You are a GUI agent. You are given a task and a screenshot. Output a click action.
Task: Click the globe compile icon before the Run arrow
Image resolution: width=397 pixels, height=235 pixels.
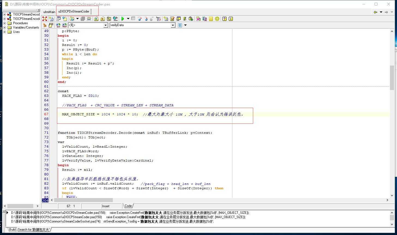click(115, 19)
